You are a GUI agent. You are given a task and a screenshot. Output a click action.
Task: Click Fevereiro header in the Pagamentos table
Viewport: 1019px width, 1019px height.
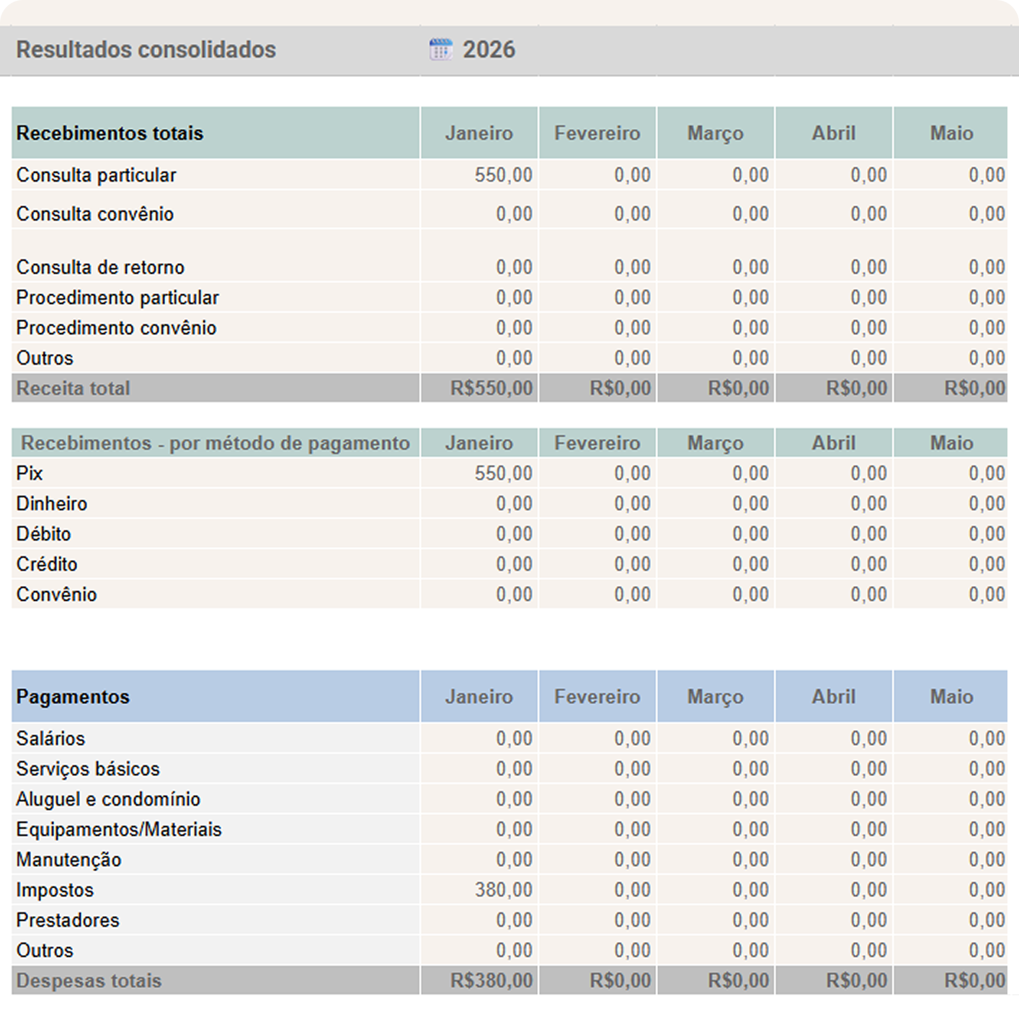tap(597, 697)
